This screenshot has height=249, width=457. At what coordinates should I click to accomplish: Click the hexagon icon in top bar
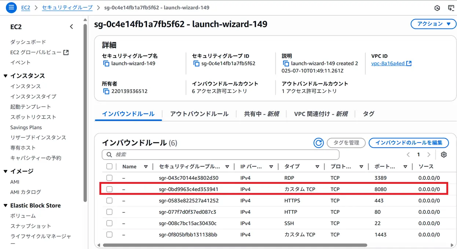tap(437, 8)
